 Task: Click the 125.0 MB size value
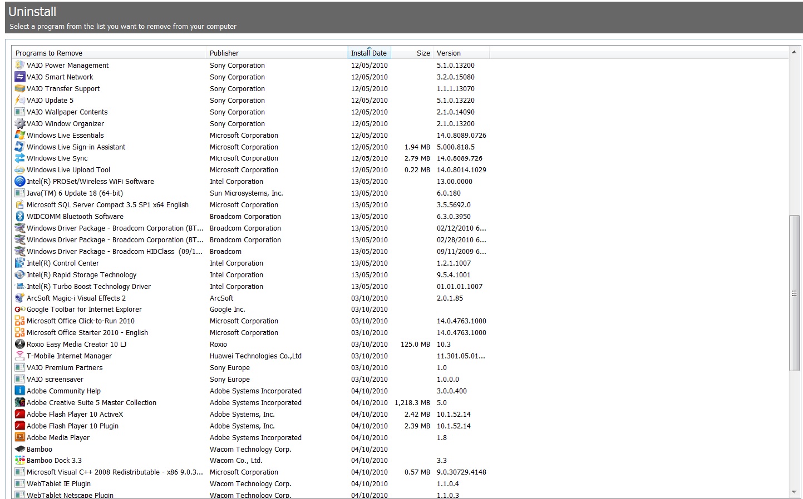tap(415, 344)
